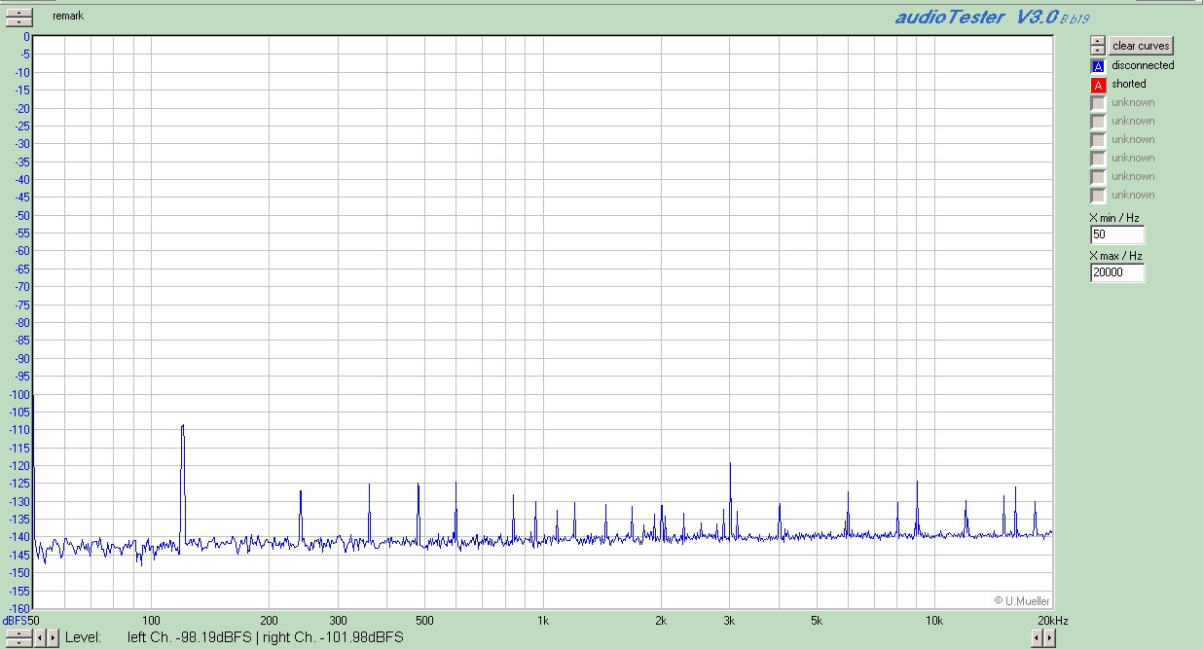Image resolution: width=1203 pixels, height=649 pixels.
Task: Click the clear curves button
Action: click(x=1141, y=46)
